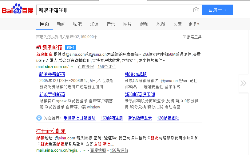
Task: Open 搜索工具 search tools
Action: pyautogui.click(x=194, y=37)
